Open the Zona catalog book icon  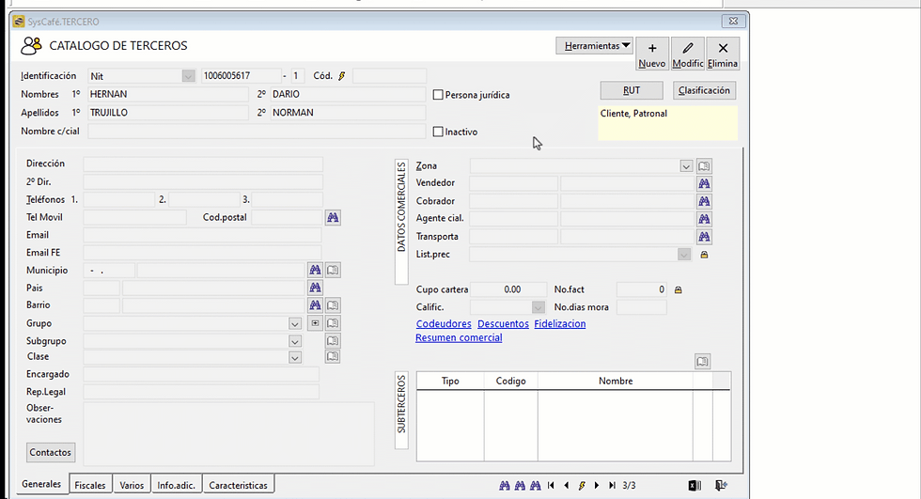click(704, 166)
